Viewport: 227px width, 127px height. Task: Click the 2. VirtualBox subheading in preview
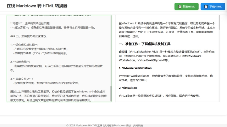(x=128, y=88)
